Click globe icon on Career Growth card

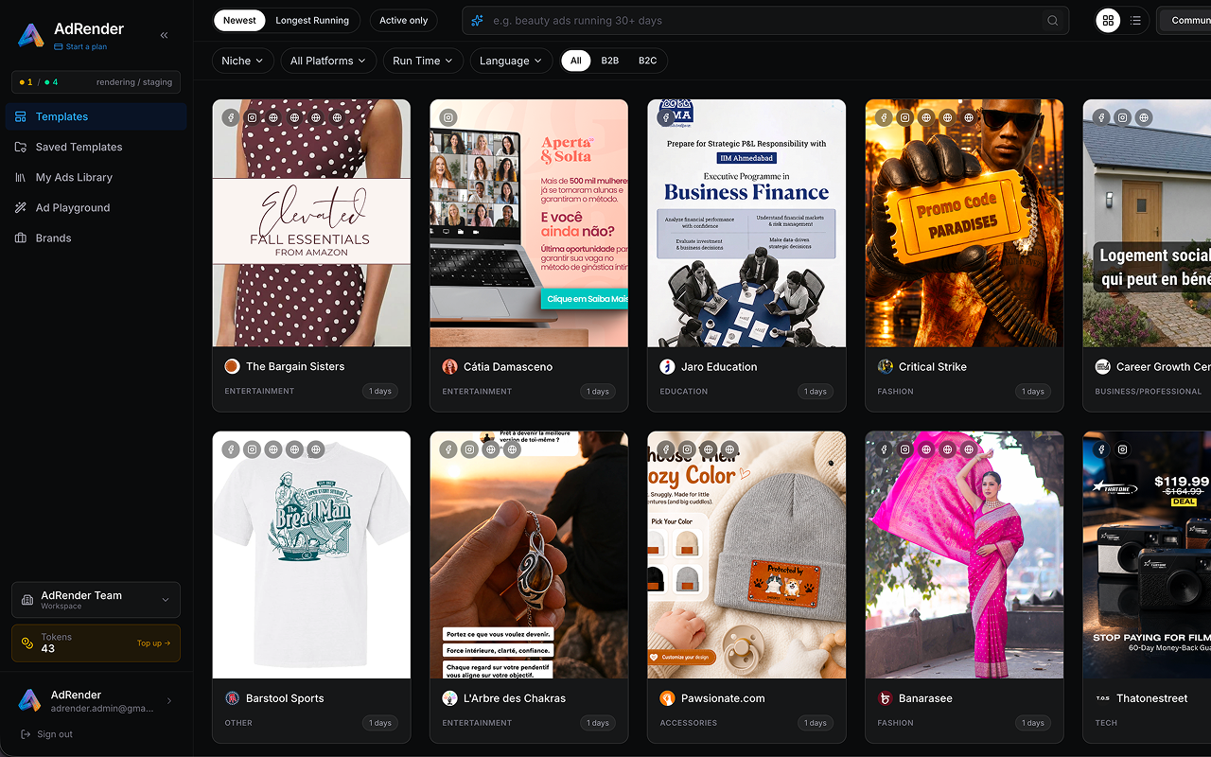[x=1144, y=117]
